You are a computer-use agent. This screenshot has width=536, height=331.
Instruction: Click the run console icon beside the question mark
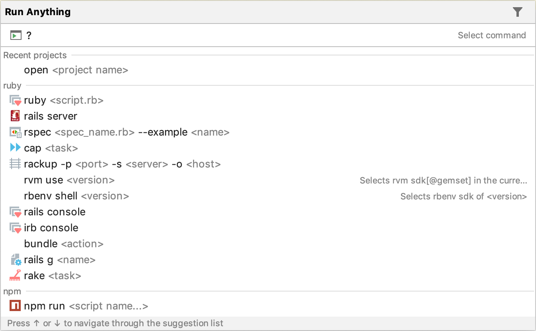[x=16, y=35]
